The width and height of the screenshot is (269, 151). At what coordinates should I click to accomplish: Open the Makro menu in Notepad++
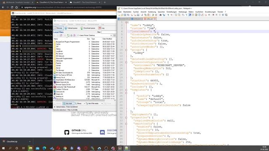pos(191,12)
